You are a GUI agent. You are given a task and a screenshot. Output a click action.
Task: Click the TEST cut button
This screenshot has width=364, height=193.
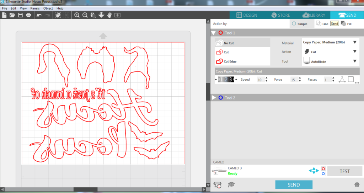click(344, 171)
